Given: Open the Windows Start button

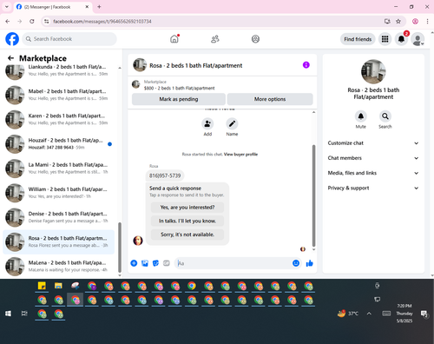Looking at the screenshot, I should tap(8, 314).
